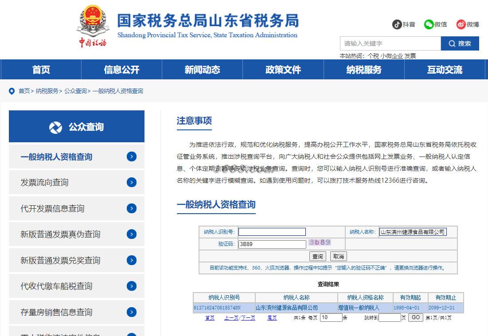488x336 pixels.
Task: Select 代收代缴车船税查询 in sidebar
Action: pyautogui.click(x=77, y=286)
